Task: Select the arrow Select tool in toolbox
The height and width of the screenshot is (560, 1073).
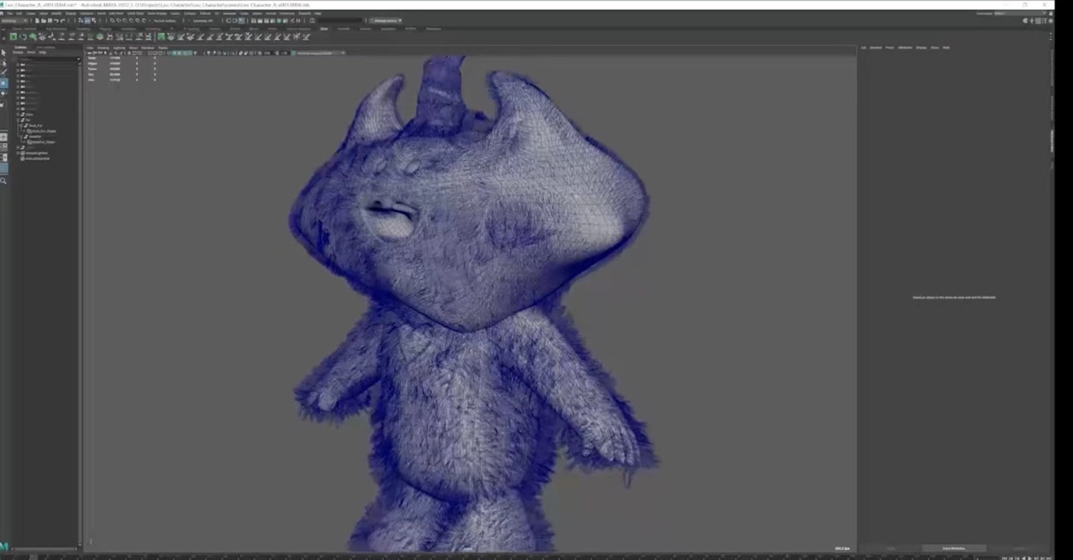Action: click(x=4, y=52)
